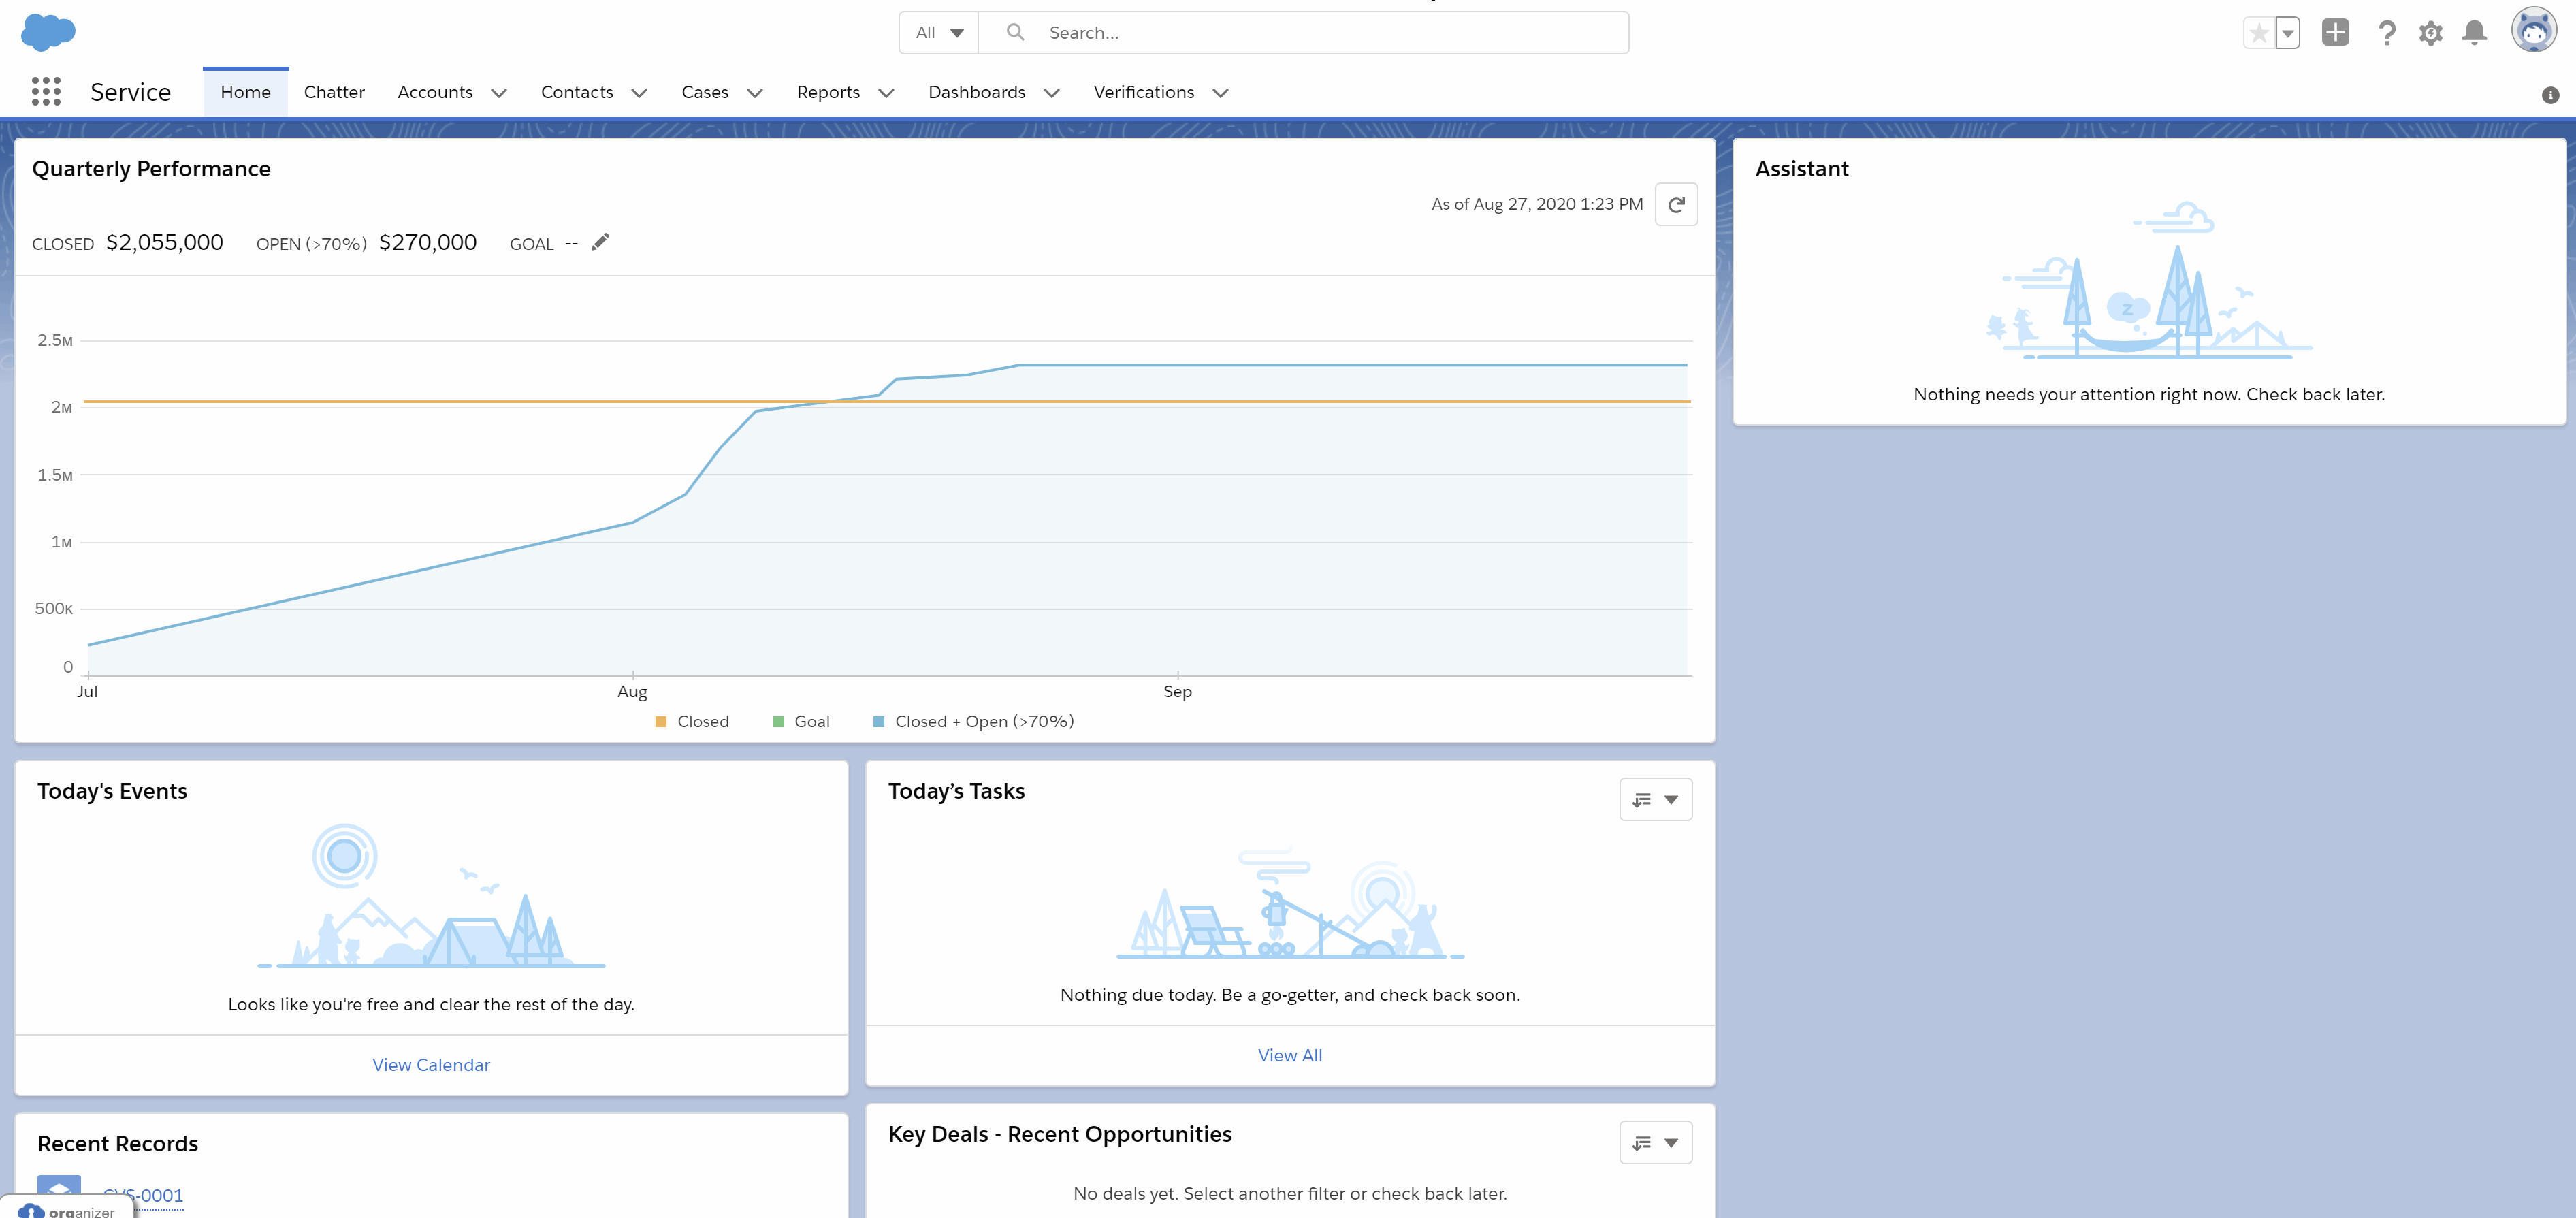Click the refresh Quarterly Performance icon
This screenshot has height=1218, width=2576.
(1676, 205)
